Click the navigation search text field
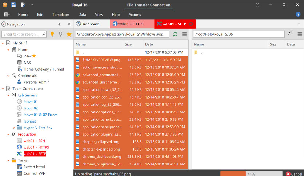 (x=24, y=34)
